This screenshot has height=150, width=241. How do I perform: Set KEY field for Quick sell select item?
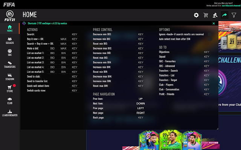click(x=75, y=86)
